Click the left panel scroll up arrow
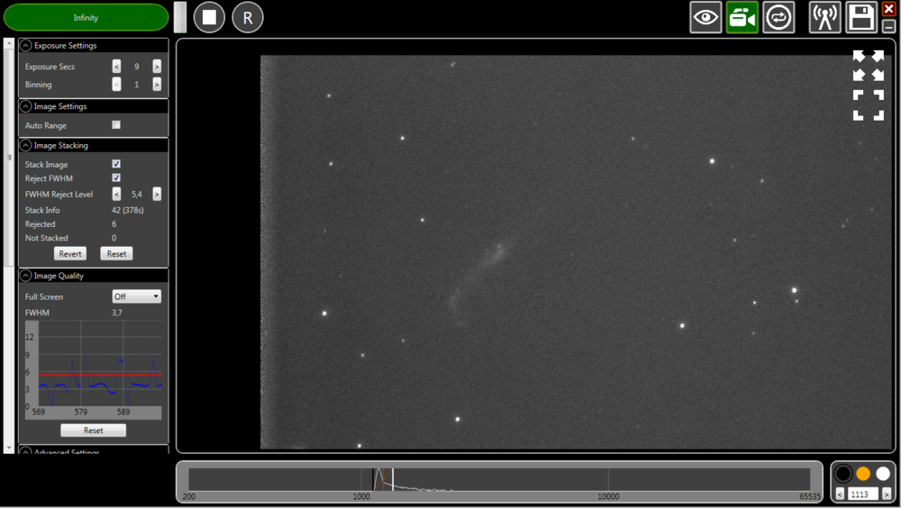Screen dimensions: 901x508 click(x=9, y=43)
